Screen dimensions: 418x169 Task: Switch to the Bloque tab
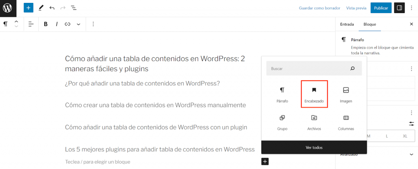coord(369,24)
